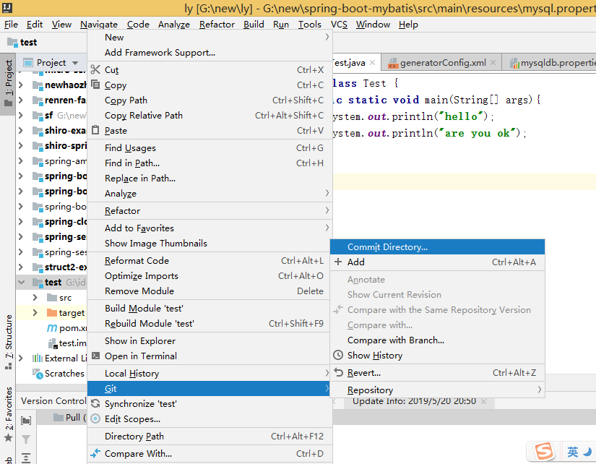This screenshot has width=596, height=464.
Task: Close the Update Info tab
Action: pyautogui.click(x=483, y=401)
